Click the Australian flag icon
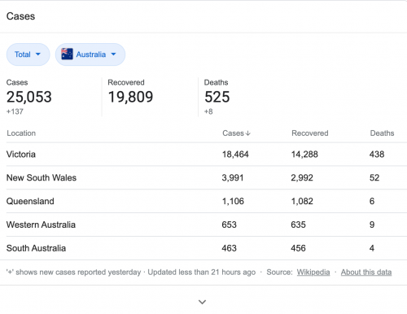Screen dimensions: 407x314 (x=67, y=54)
